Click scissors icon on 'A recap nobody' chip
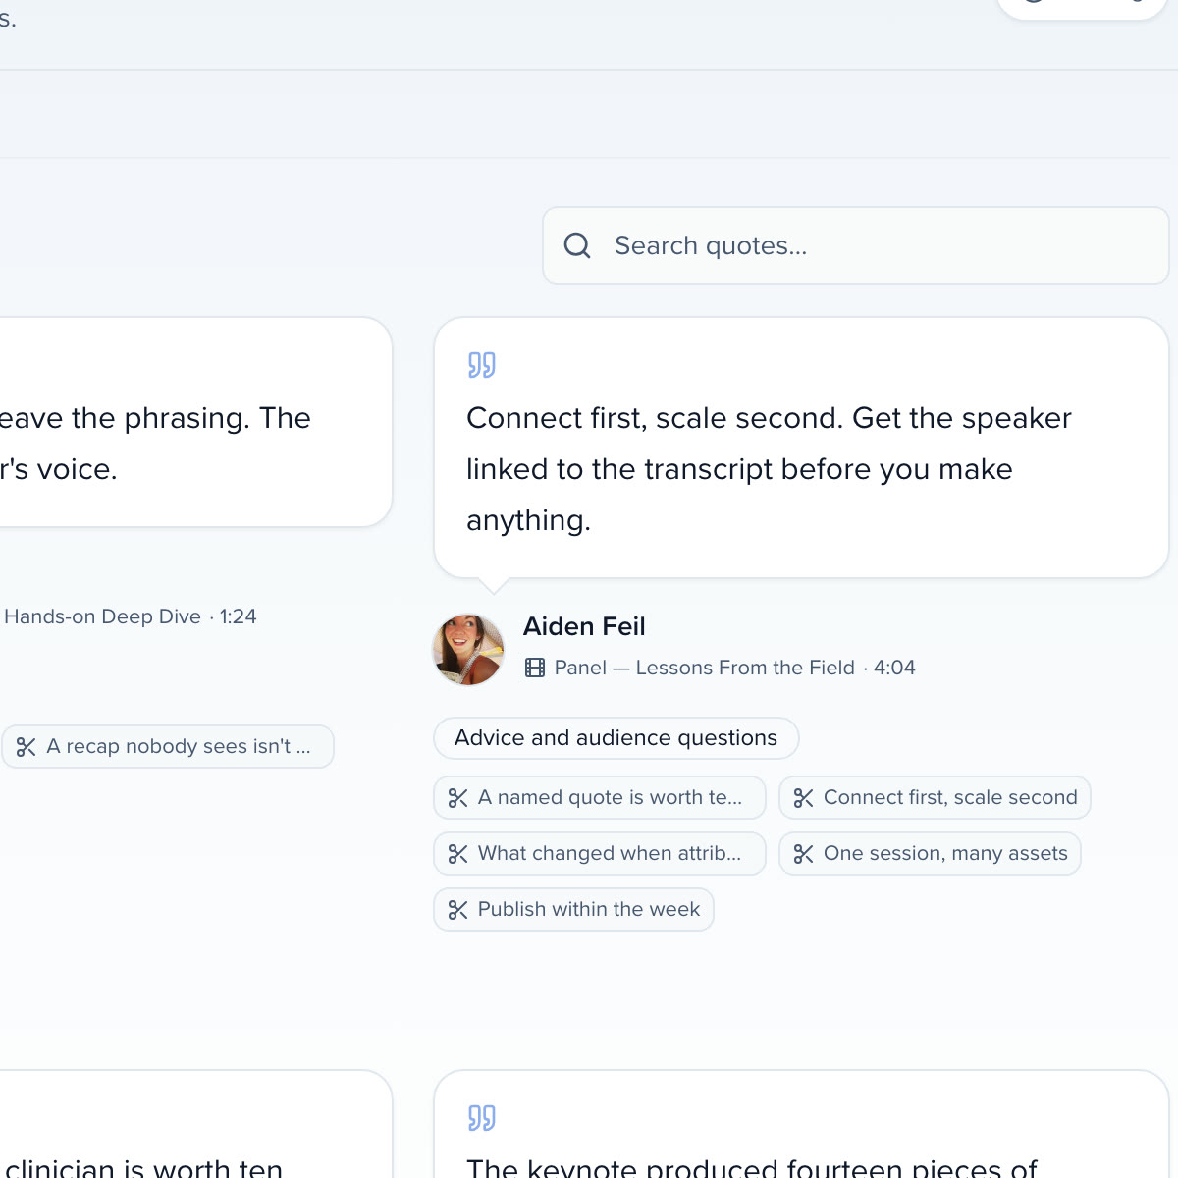 (x=27, y=747)
